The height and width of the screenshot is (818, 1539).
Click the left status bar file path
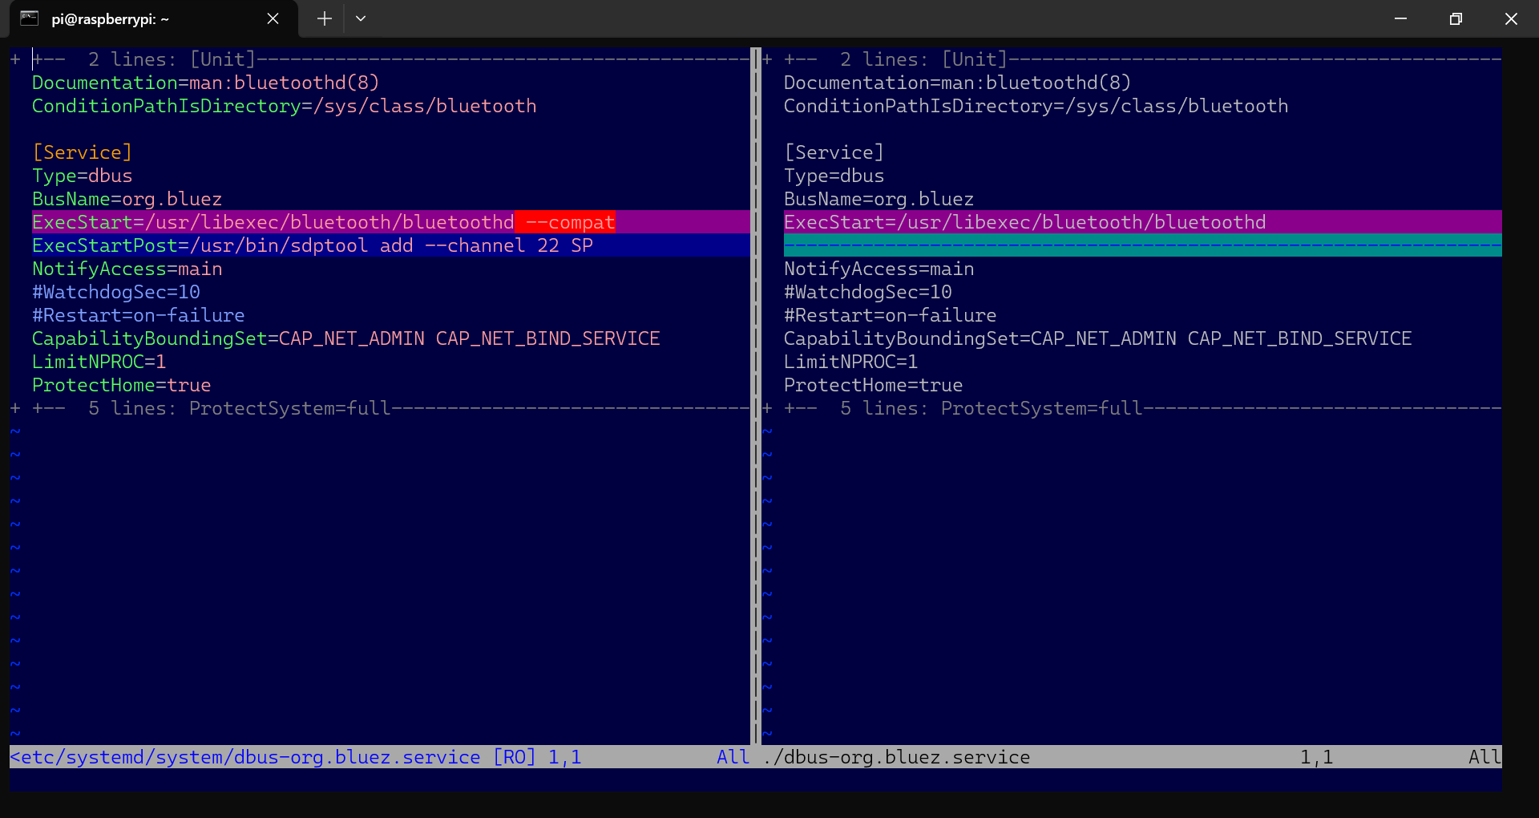(244, 757)
